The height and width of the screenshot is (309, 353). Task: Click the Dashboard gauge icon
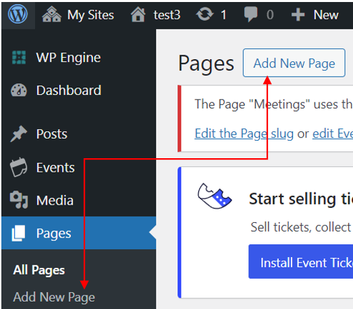click(19, 90)
